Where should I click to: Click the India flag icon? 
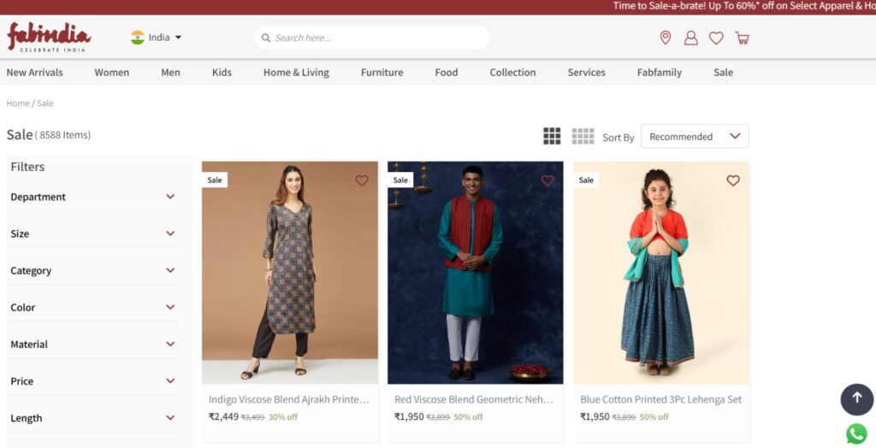click(x=138, y=38)
